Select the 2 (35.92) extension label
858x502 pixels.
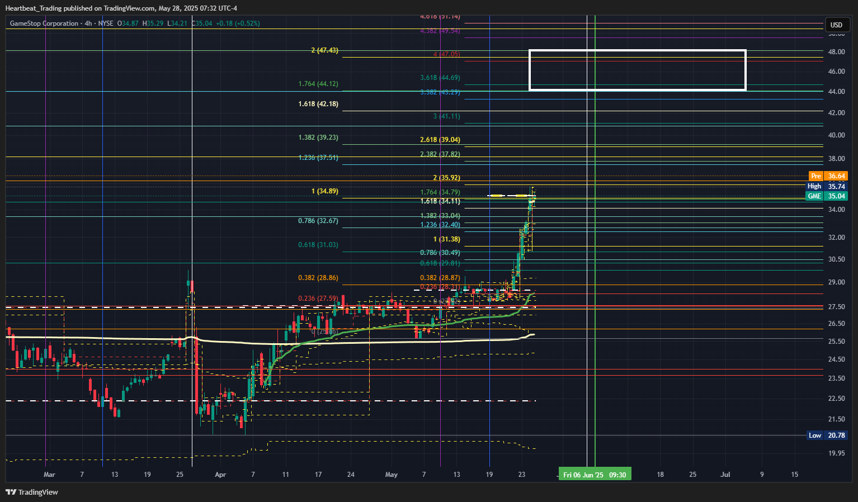pyautogui.click(x=446, y=178)
